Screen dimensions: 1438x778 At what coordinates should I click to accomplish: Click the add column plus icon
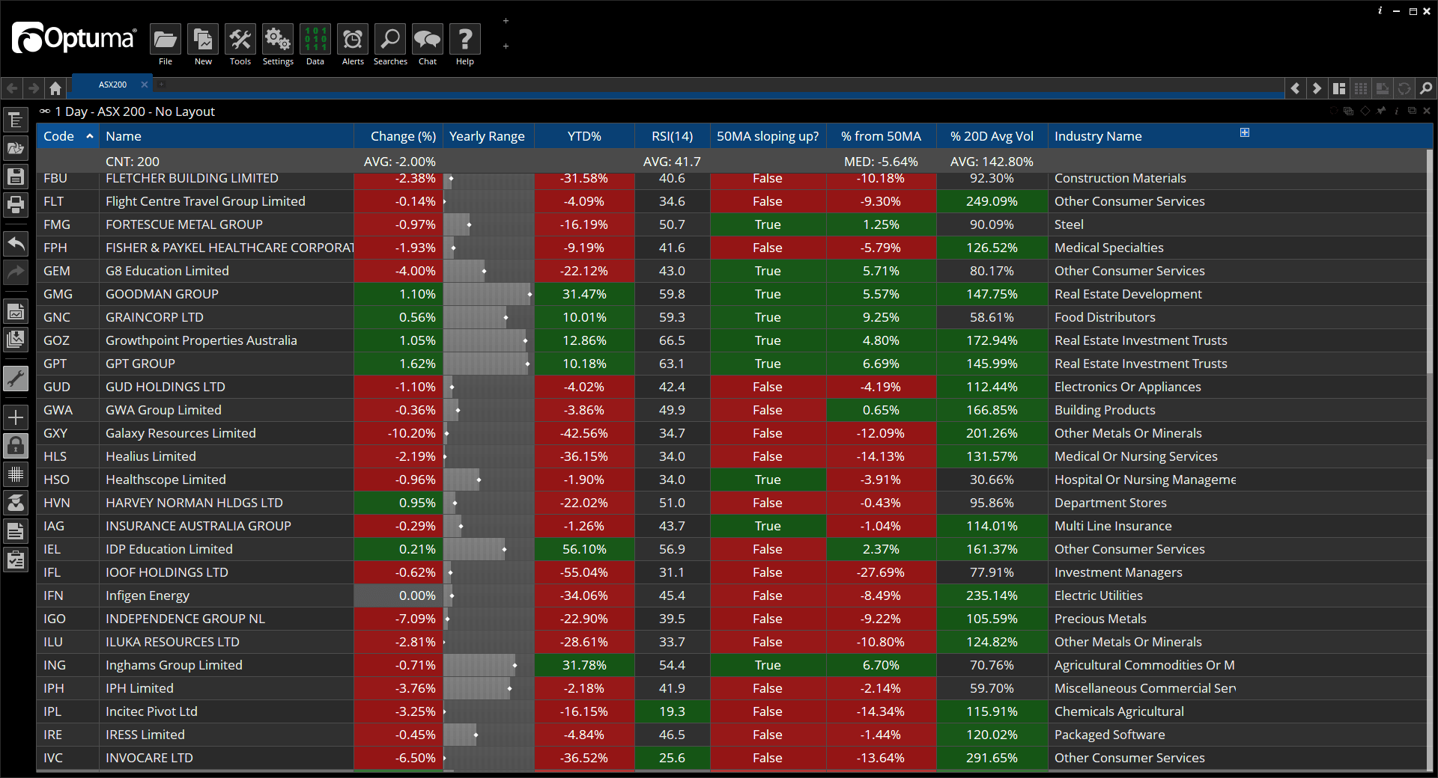click(1245, 132)
